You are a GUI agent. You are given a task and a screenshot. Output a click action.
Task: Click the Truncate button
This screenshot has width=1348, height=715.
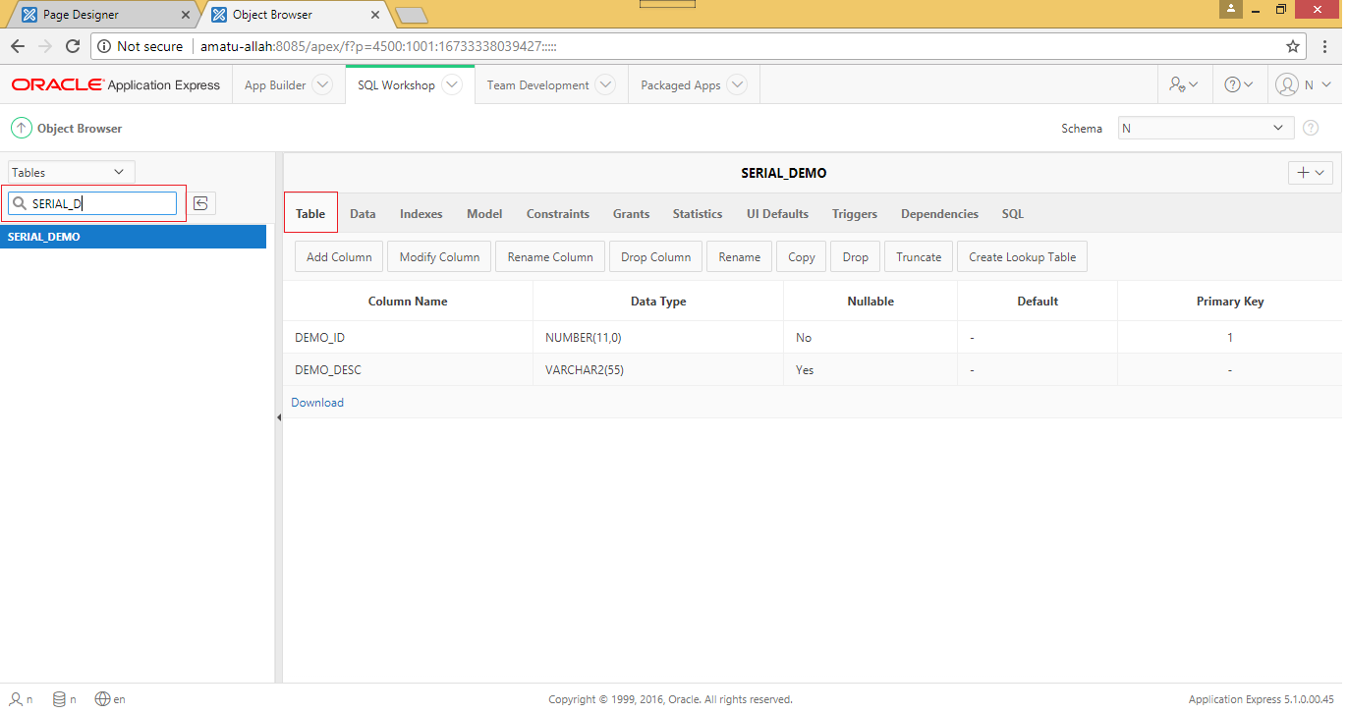pos(918,256)
